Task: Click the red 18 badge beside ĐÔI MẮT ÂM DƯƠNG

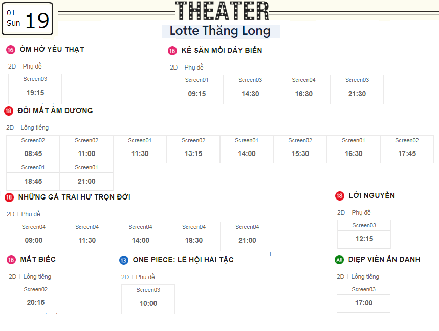Action: [9, 111]
